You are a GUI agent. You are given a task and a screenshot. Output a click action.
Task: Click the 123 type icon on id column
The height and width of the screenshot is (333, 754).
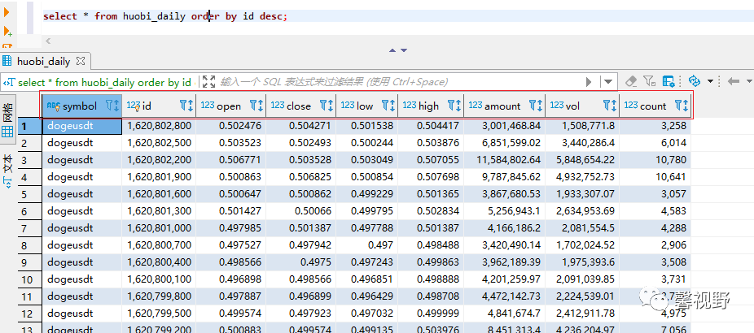(134, 106)
